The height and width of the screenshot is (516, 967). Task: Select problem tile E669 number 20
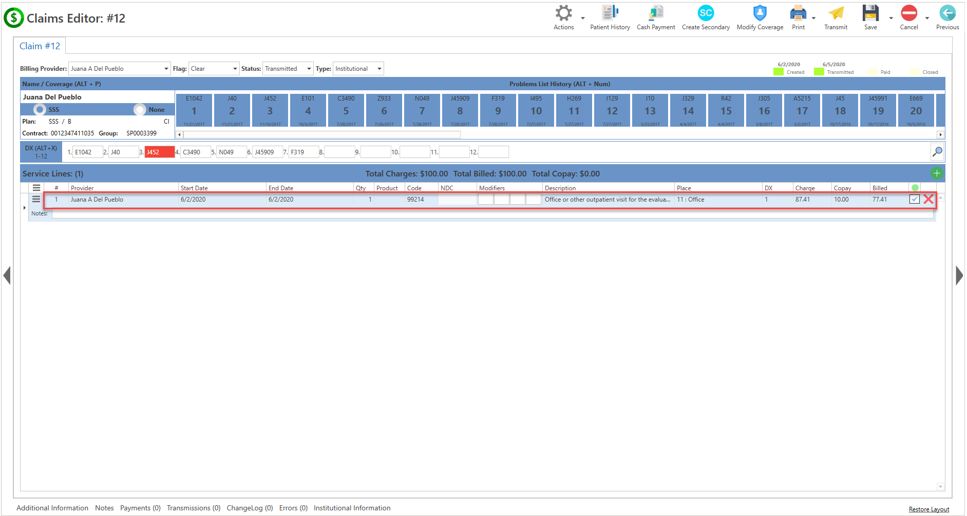[x=916, y=110]
